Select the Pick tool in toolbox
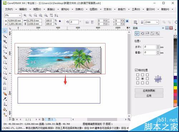The height and width of the screenshot is (132, 179). 5,31
